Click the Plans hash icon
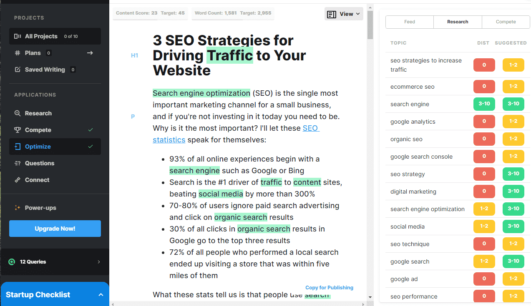531x306 pixels. pos(18,53)
